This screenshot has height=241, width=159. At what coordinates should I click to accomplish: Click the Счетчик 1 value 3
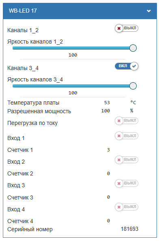point(108,150)
